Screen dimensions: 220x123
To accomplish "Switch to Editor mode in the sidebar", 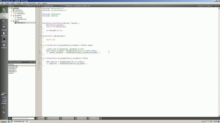I will (x=4, y=16).
